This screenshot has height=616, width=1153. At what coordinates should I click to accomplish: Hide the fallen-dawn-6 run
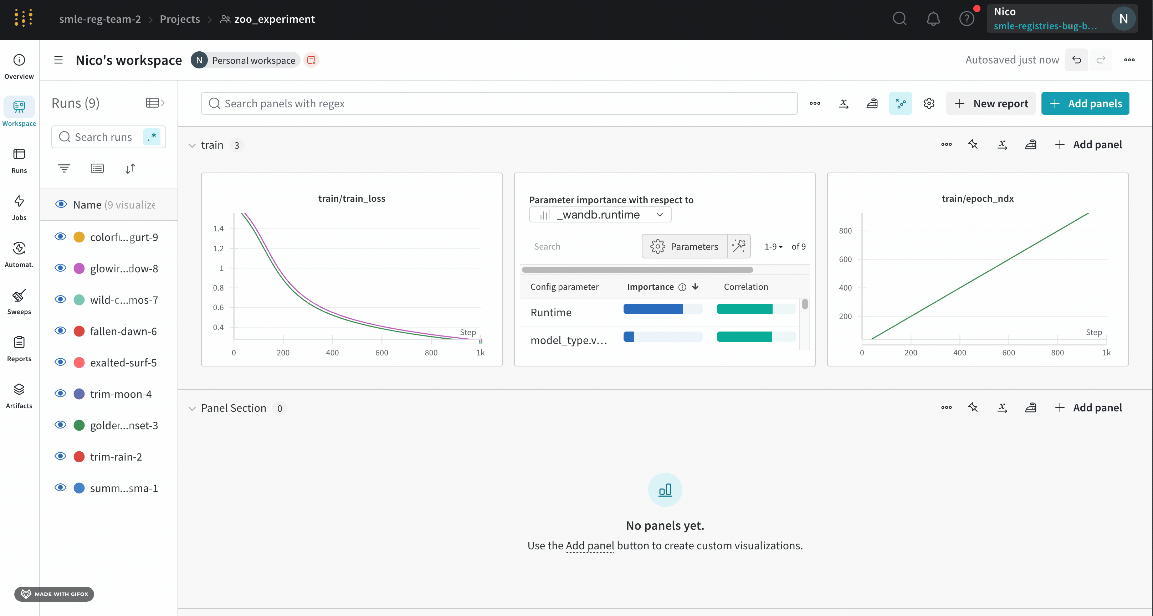60,331
